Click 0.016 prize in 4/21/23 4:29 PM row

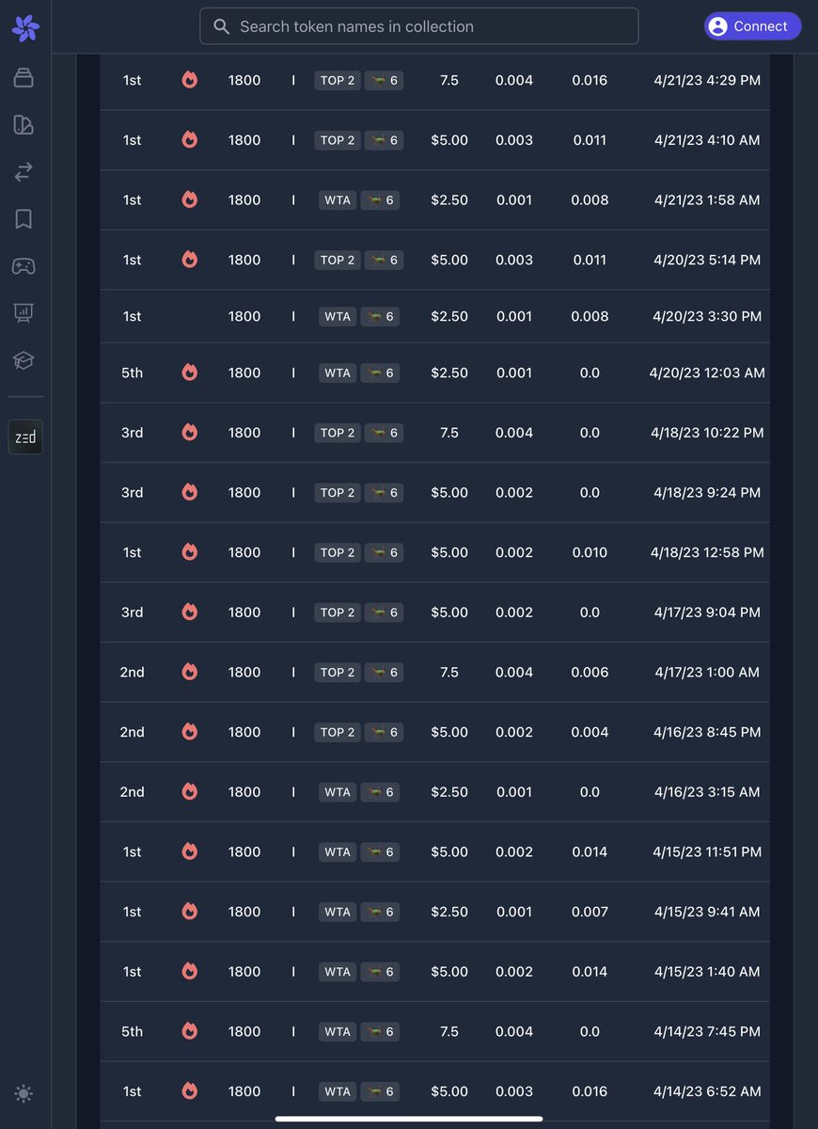pos(590,80)
